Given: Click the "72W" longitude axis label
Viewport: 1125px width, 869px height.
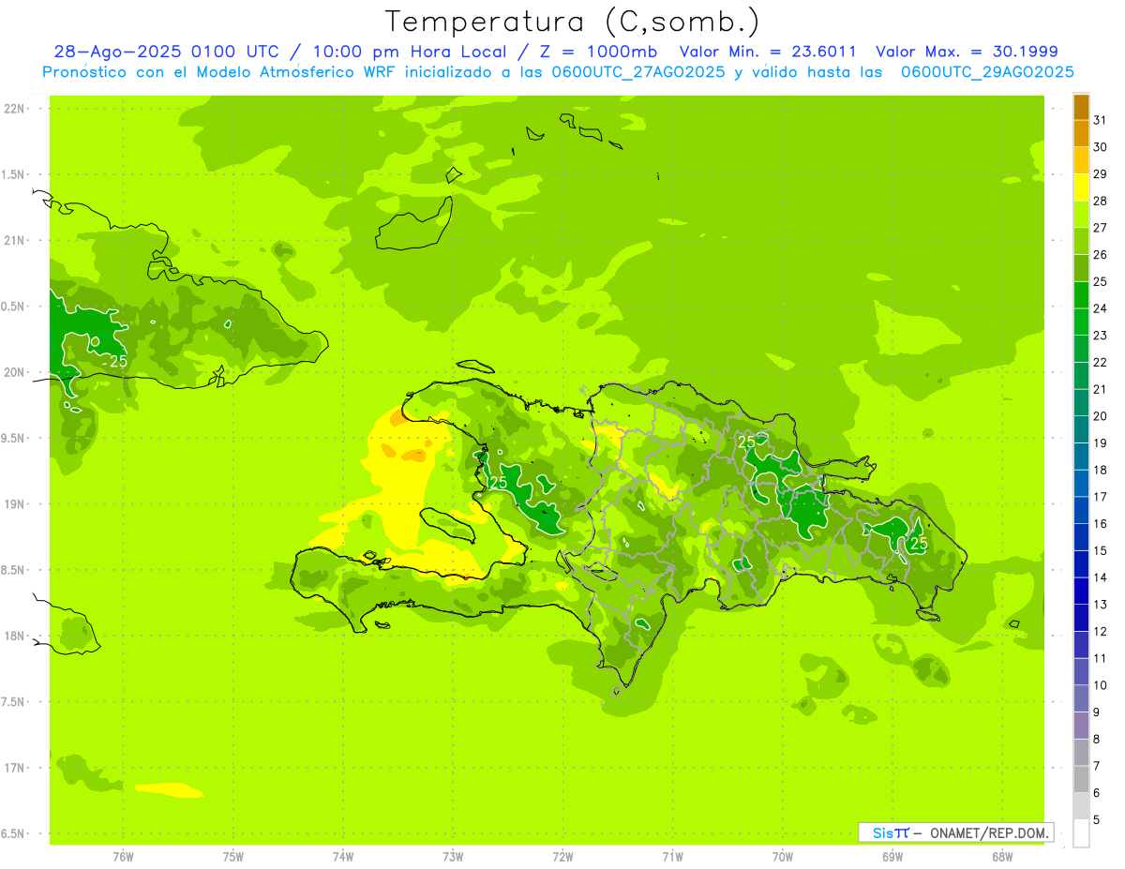Looking at the screenshot, I should click(x=562, y=856).
